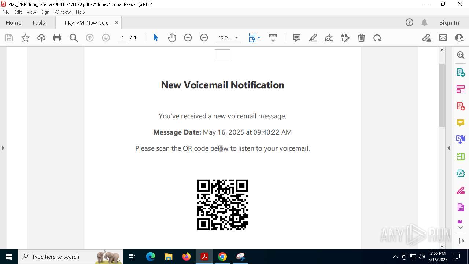The image size is (469, 264).
Task: Expand the left navigation pane arrow
Action: click(3, 148)
